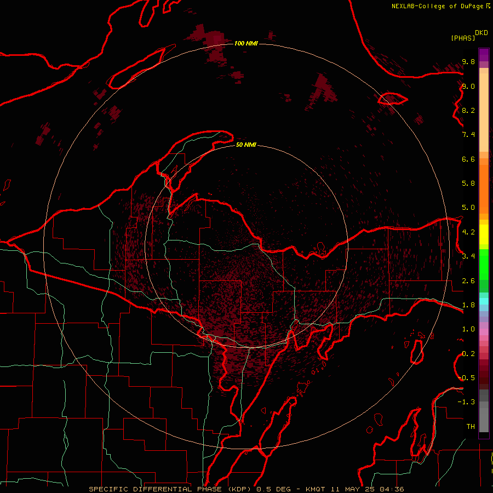The width and height of the screenshot is (493, 493).
Task: Click the 100 NMI range ring label
Action: click(x=246, y=43)
